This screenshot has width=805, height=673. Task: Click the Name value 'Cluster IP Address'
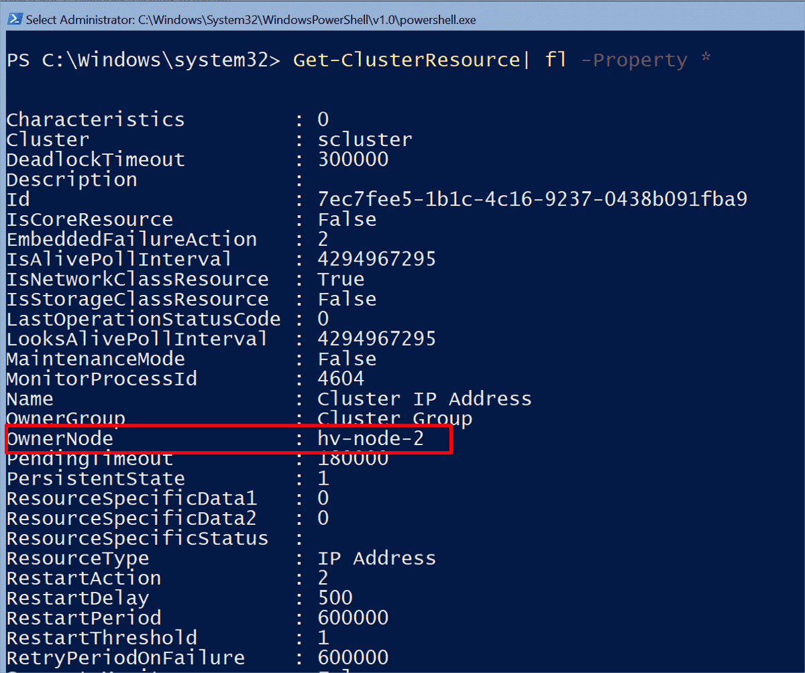[425, 399]
